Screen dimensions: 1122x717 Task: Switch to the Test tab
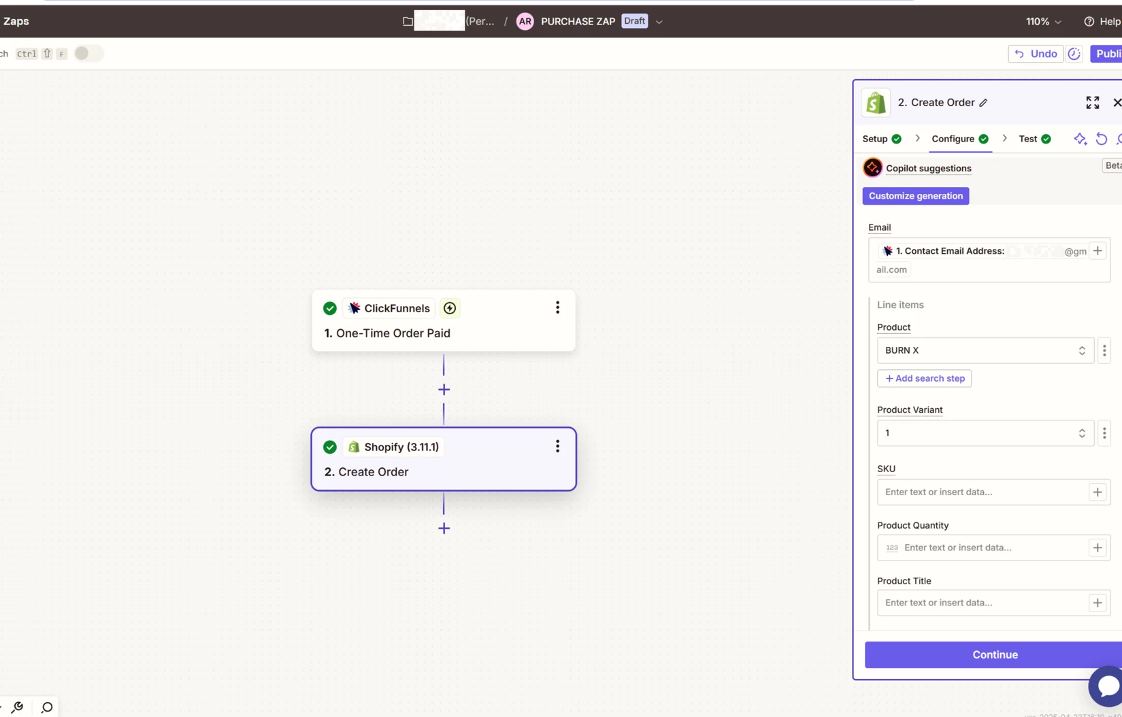click(x=1035, y=139)
